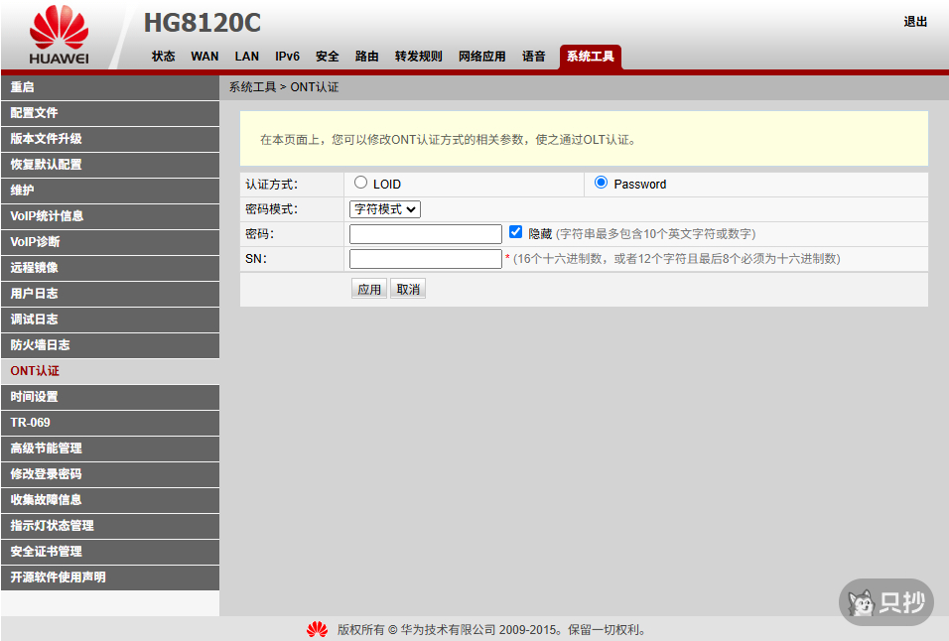Click the 取消 cancel button
The height and width of the screenshot is (641, 949).
tap(408, 289)
